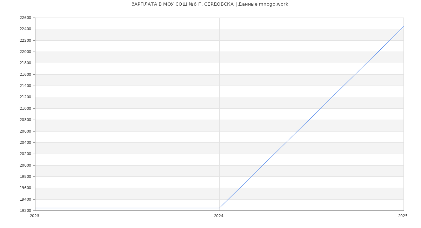
Task: Click the 21000 y-axis label
Action: pos(25,109)
